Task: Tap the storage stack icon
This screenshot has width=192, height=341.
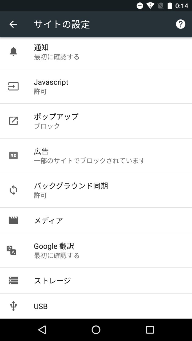Action: [x=13, y=281]
